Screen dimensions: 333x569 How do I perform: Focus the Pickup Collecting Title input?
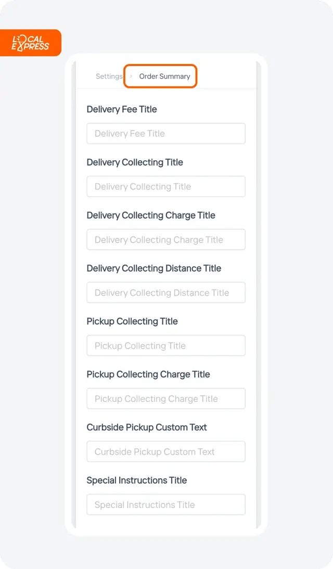point(166,346)
